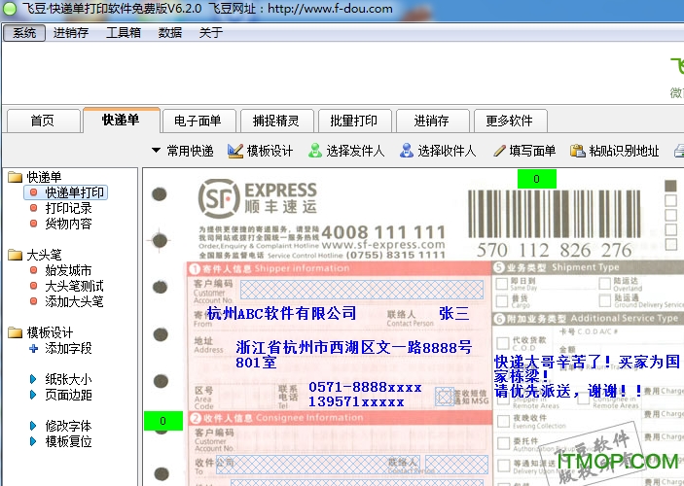684x486 pixels.
Task: Switch to the 首页 tab
Action: pos(43,121)
